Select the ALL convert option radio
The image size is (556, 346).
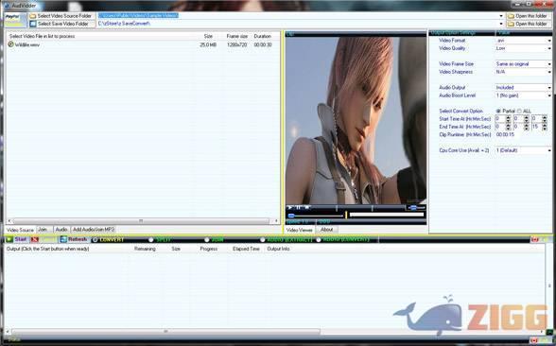coord(519,111)
